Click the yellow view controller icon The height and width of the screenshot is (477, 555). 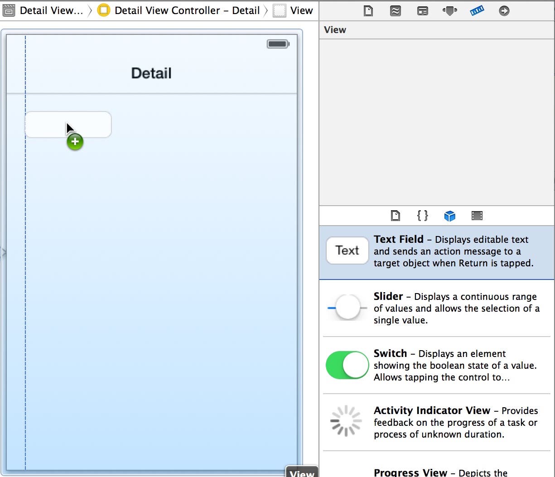coord(104,10)
